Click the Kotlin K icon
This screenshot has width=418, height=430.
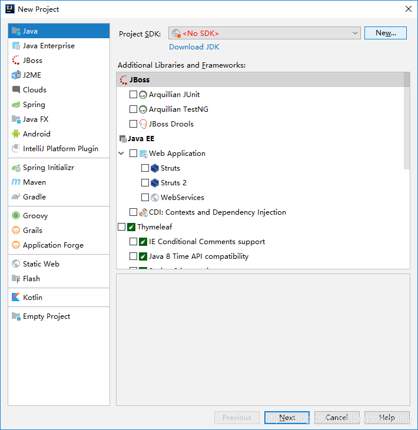click(16, 297)
